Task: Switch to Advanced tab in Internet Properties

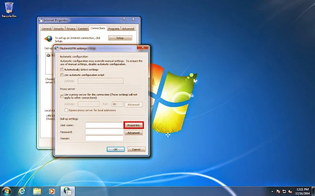Action: coord(128,28)
